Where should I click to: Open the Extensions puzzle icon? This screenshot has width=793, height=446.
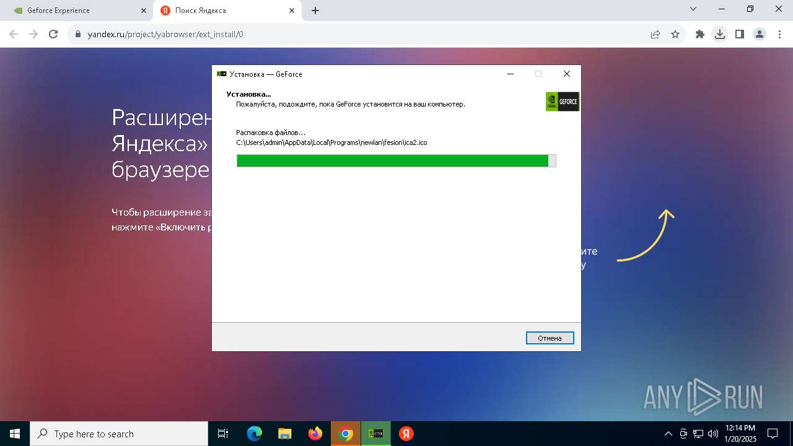[700, 34]
